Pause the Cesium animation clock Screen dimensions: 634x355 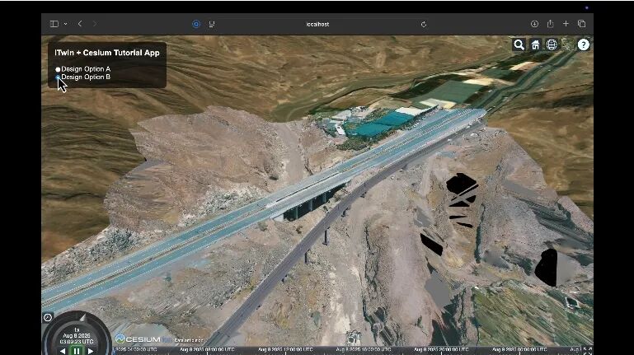coord(77,351)
